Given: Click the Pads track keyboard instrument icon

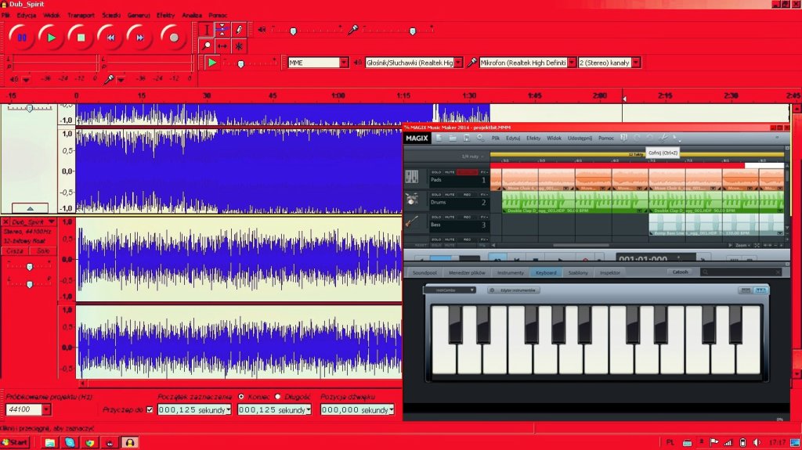Looking at the screenshot, I should pos(412,177).
